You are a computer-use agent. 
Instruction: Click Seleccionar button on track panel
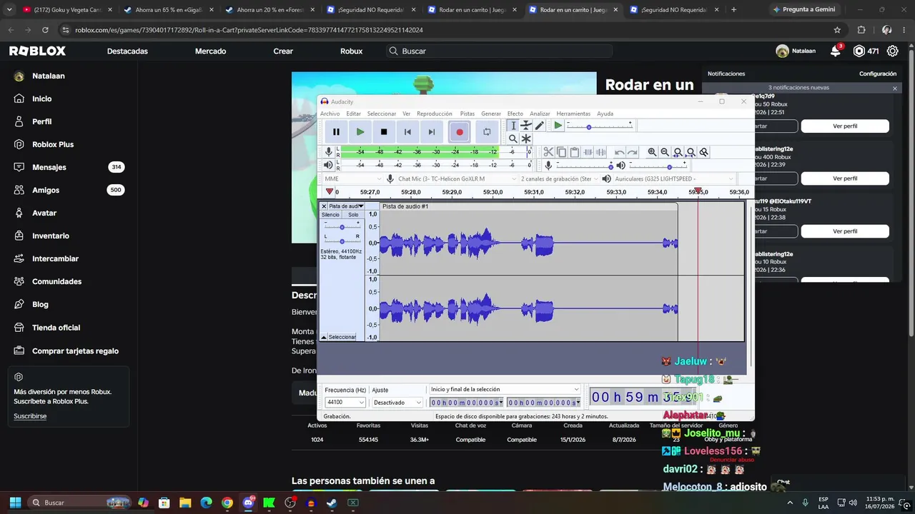342,337
